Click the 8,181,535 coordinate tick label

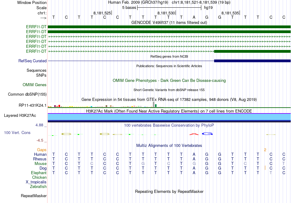click(x=230, y=13)
